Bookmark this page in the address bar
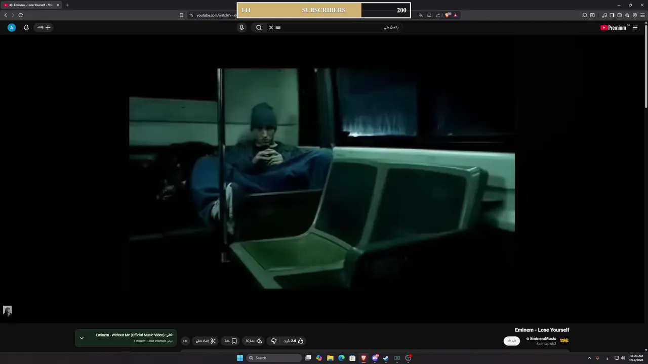 [x=181, y=15]
